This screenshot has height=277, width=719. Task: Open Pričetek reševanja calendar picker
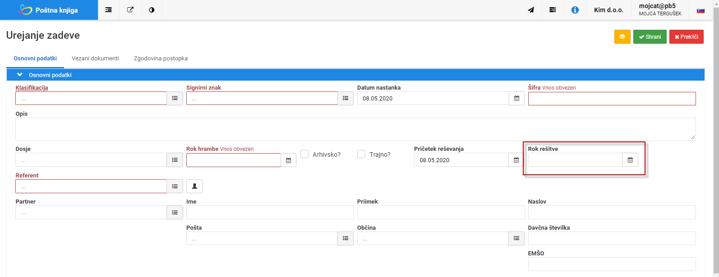(516, 160)
